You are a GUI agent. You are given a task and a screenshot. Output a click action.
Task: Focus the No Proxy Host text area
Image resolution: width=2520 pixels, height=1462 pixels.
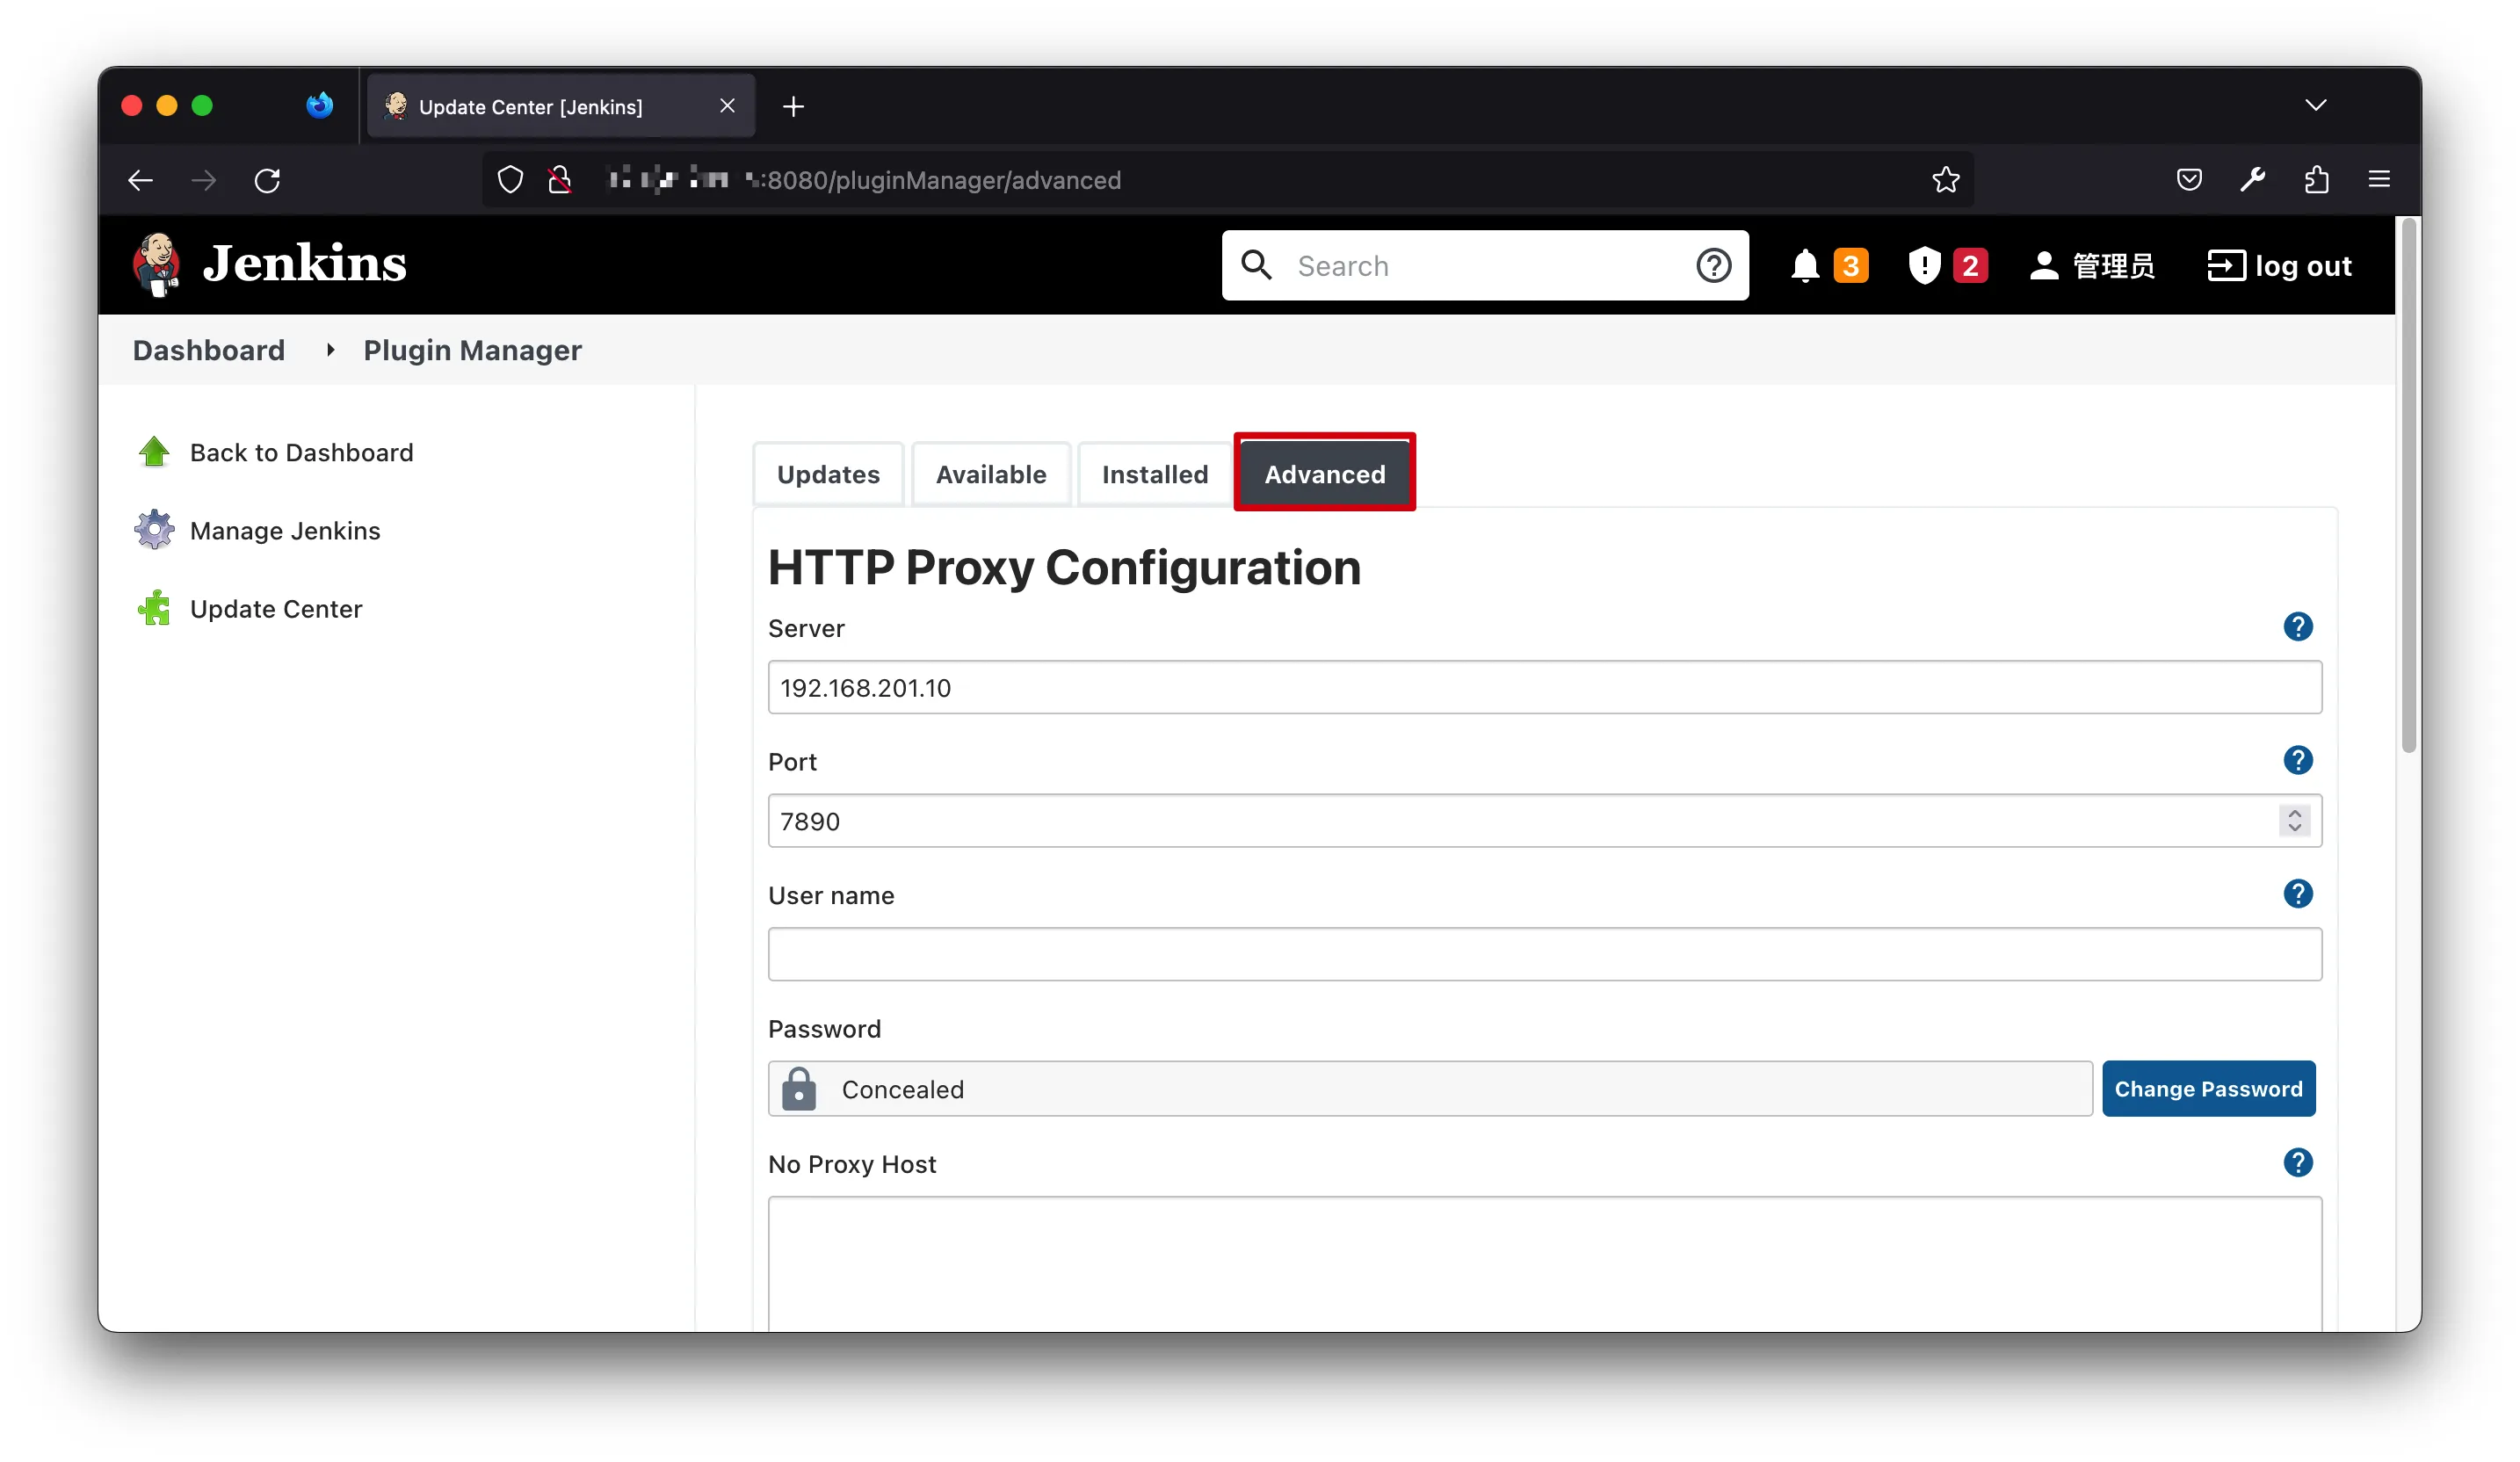coord(1544,1264)
